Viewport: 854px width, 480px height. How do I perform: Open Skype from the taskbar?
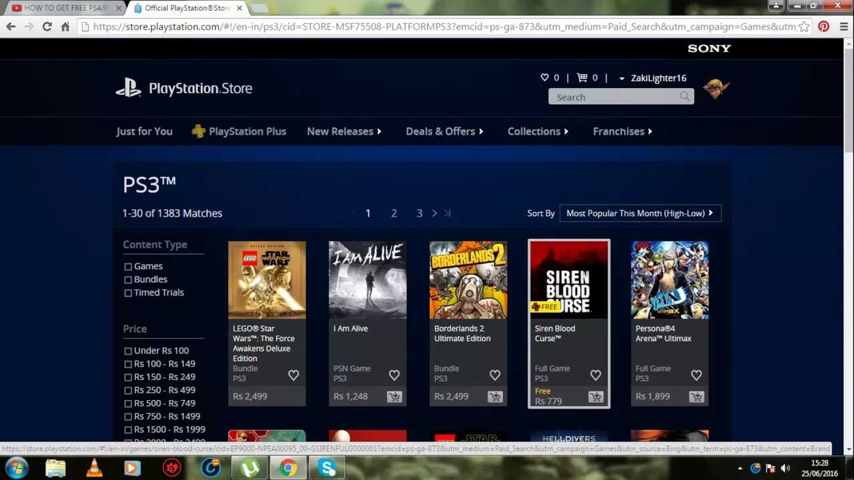point(327,468)
